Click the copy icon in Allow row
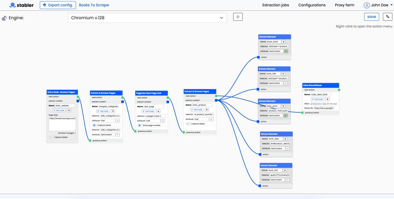The height and width of the screenshot is (199, 394). tap(331, 104)
